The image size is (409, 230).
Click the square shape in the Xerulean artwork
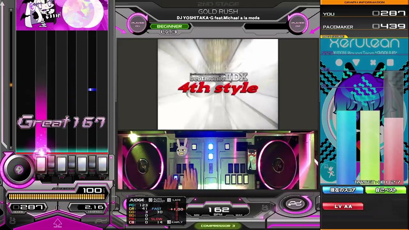390,62
